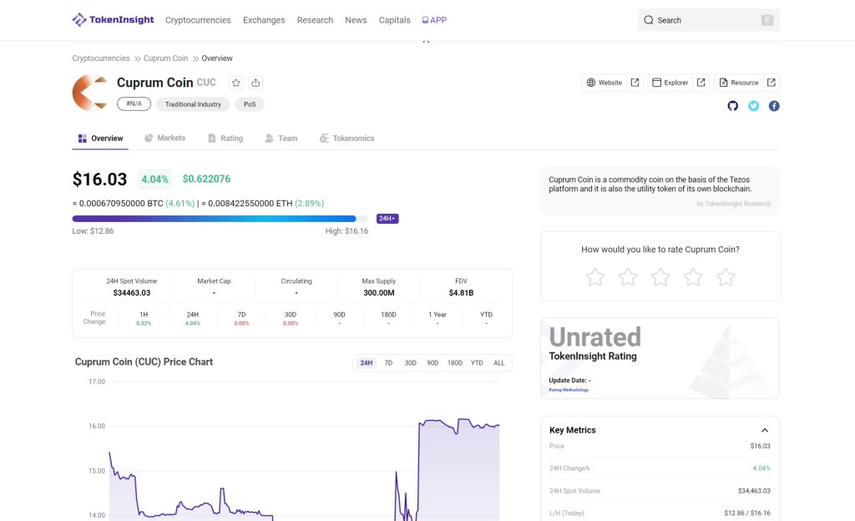Click the Rating Methodology link

tap(569, 390)
